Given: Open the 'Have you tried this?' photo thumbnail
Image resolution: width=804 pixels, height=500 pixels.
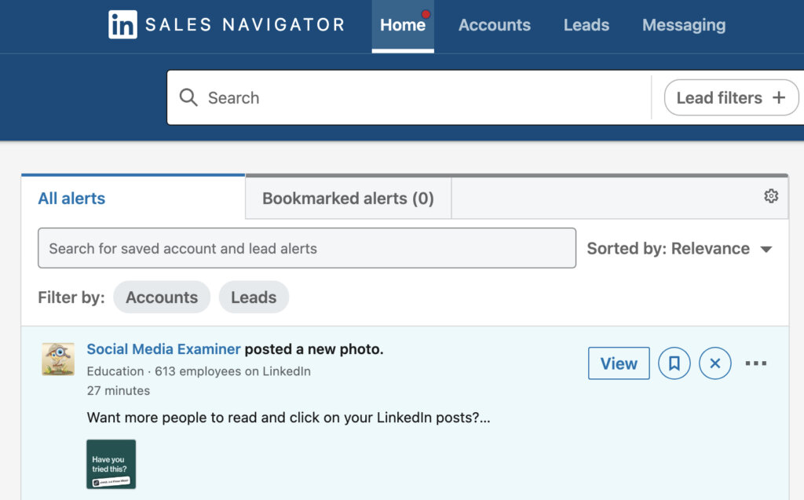Looking at the screenshot, I should 111,464.
